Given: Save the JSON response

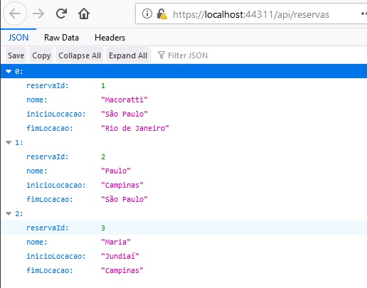Looking at the screenshot, I should tap(16, 55).
